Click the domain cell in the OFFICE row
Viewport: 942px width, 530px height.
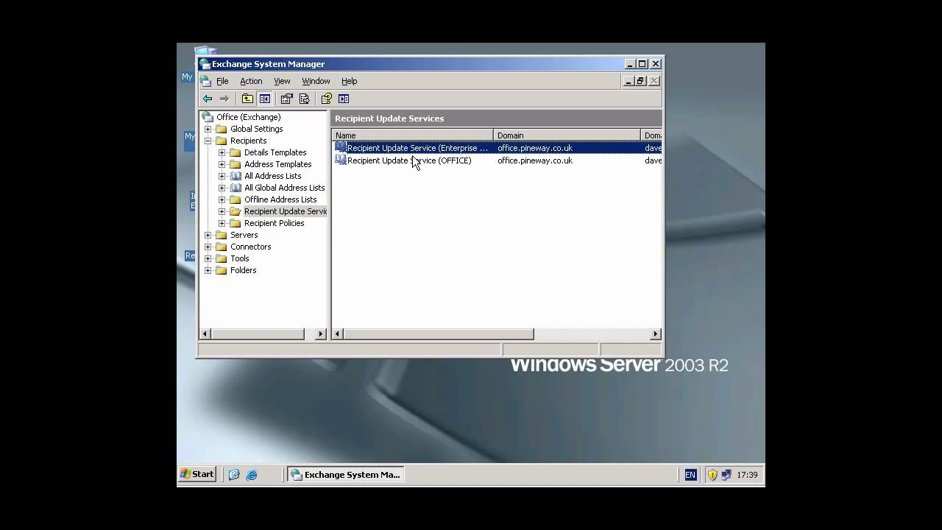point(535,160)
